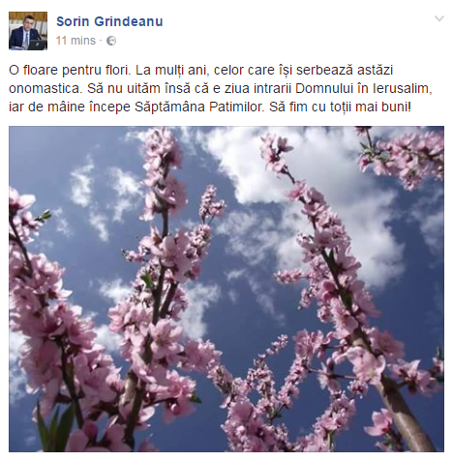The height and width of the screenshot is (460, 452).
Task: Click the phrase 'Săptămâna Patimilor' in the post
Action: [x=198, y=107]
